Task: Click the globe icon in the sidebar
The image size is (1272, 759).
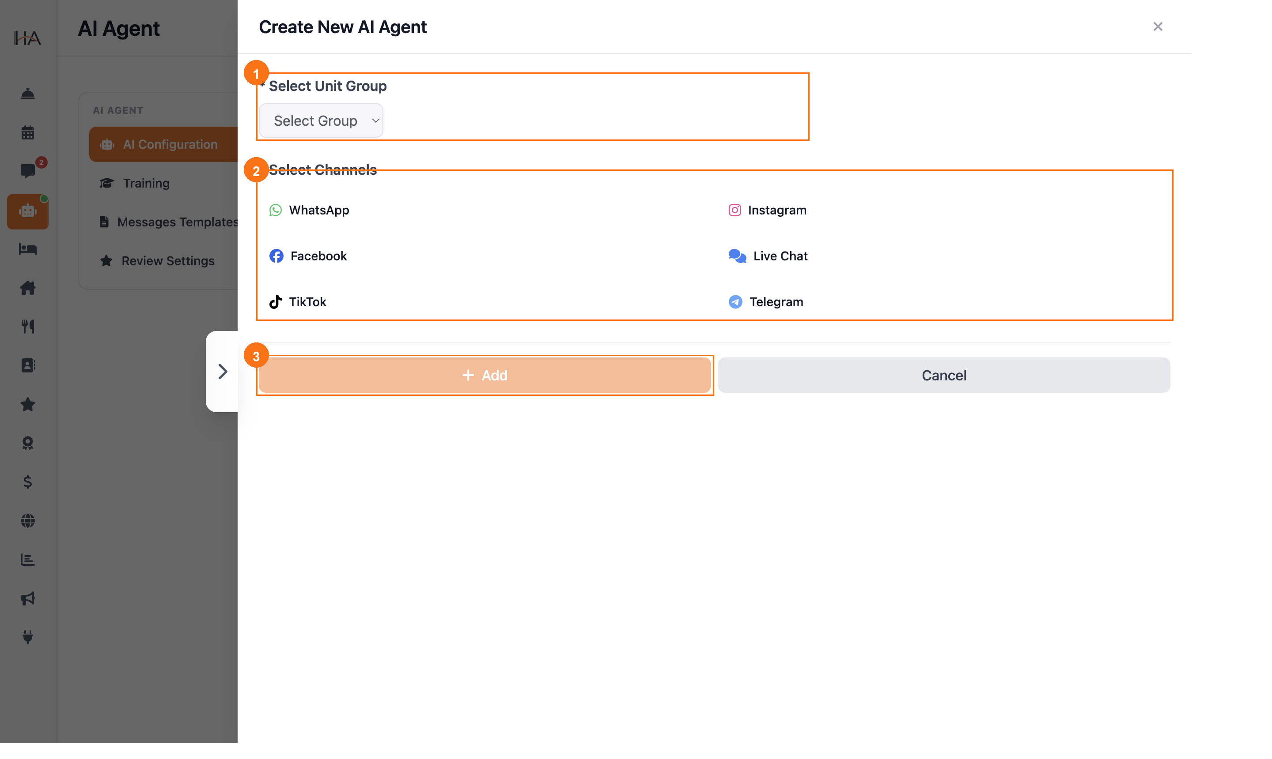Action: [x=28, y=520]
